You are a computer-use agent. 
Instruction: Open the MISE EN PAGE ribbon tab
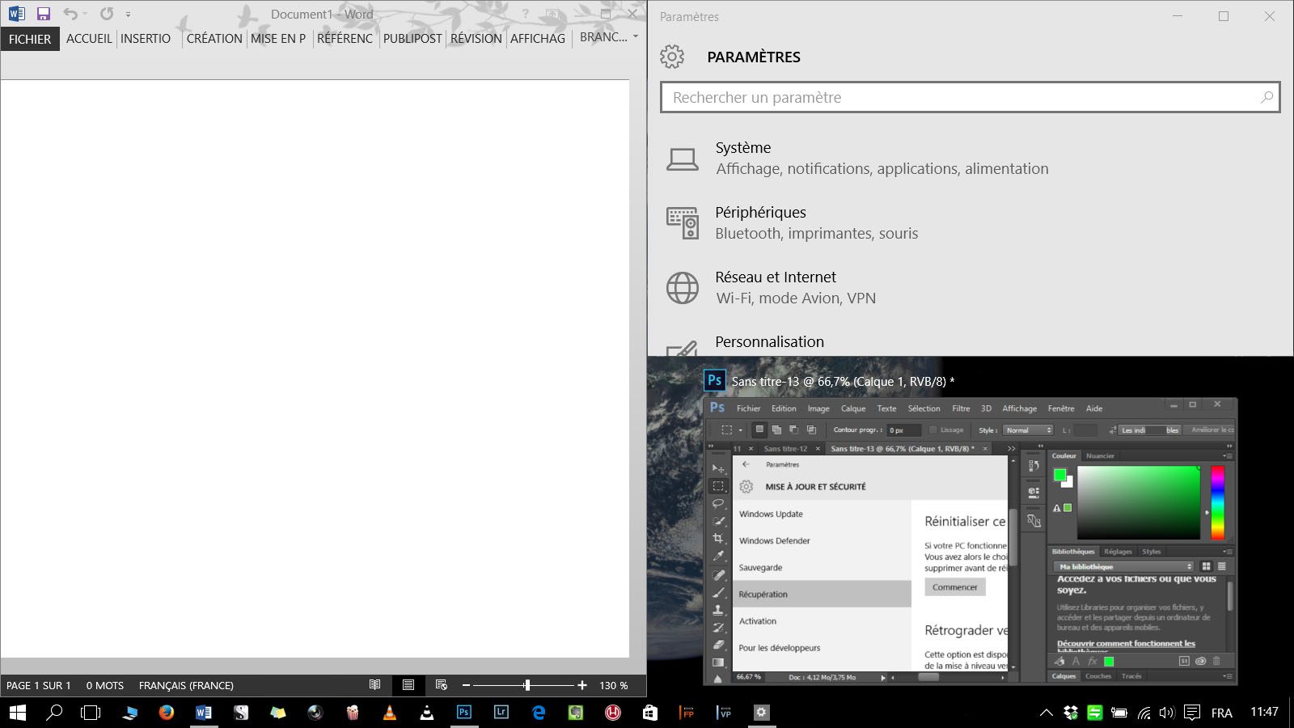(x=278, y=39)
